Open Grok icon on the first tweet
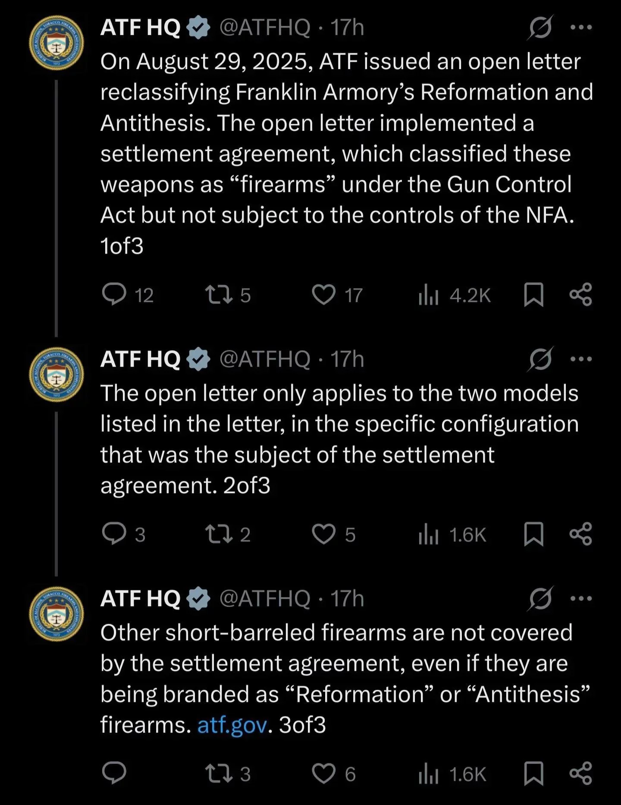This screenshot has width=621, height=805. (540, 28)
